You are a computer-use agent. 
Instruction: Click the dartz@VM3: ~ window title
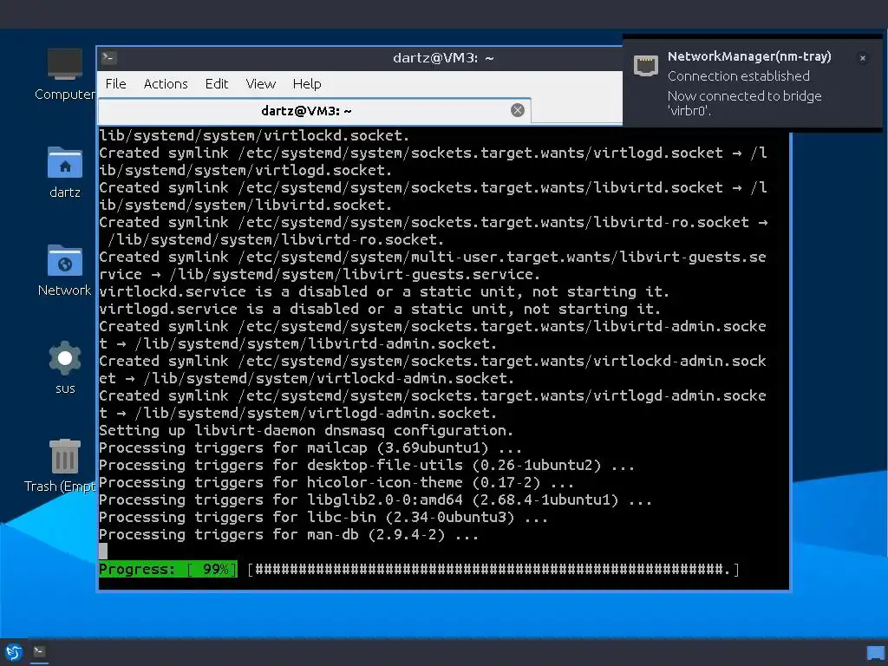point(443,58)
